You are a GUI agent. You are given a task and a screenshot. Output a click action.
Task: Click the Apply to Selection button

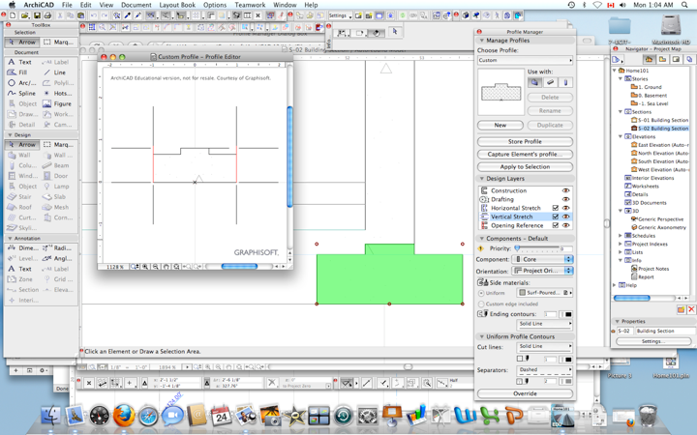[525, 166]
